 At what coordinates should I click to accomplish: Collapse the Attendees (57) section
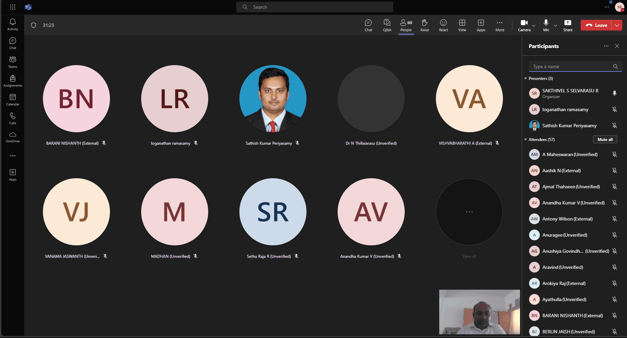click(x=526, y=140)
